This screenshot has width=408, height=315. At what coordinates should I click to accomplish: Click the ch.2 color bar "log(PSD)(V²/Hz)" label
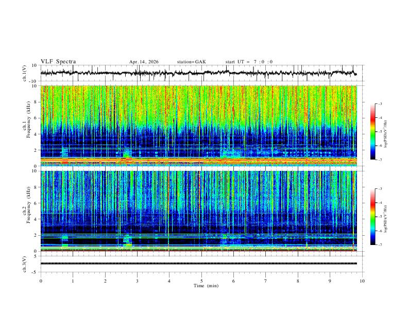coord(385,219)
